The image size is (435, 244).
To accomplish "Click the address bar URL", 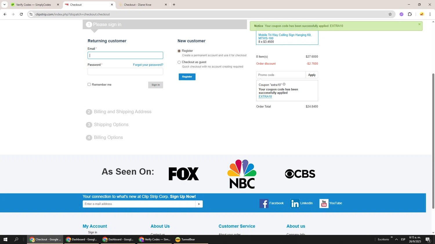I will [x=72, y=14].
